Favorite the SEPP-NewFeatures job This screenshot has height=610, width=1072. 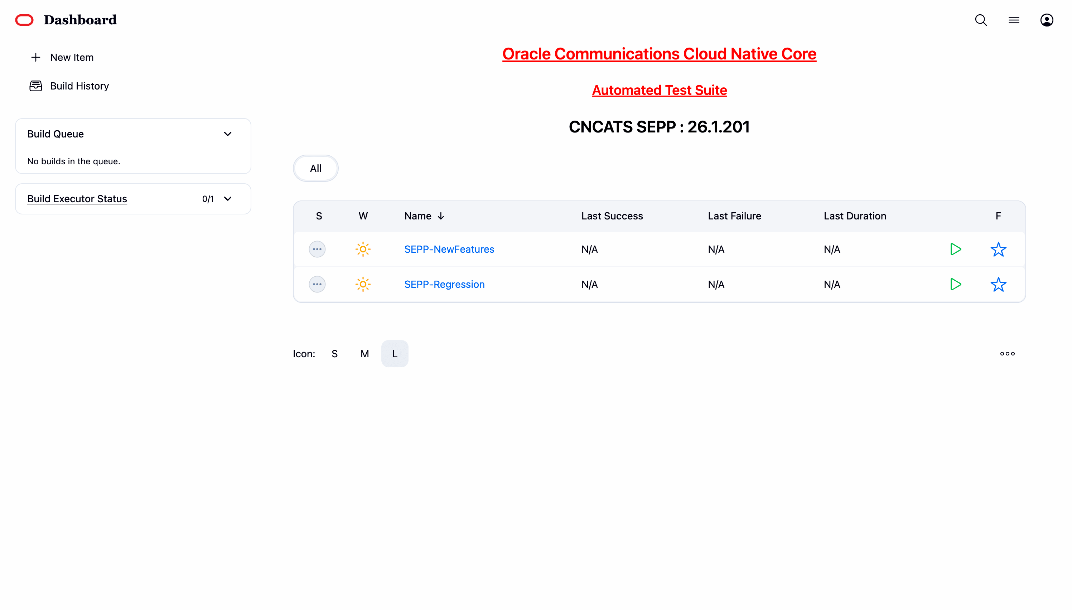(998, 249)
